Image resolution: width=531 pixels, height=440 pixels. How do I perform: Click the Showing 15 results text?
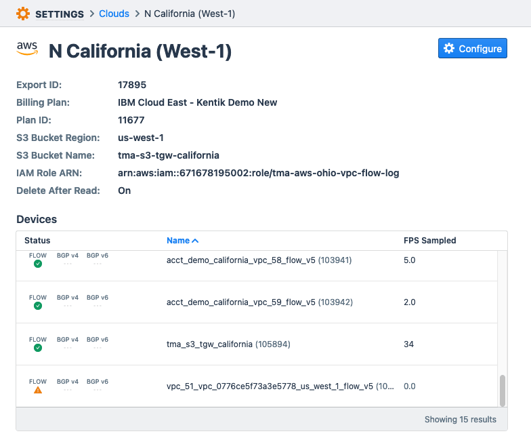[461, 419]
